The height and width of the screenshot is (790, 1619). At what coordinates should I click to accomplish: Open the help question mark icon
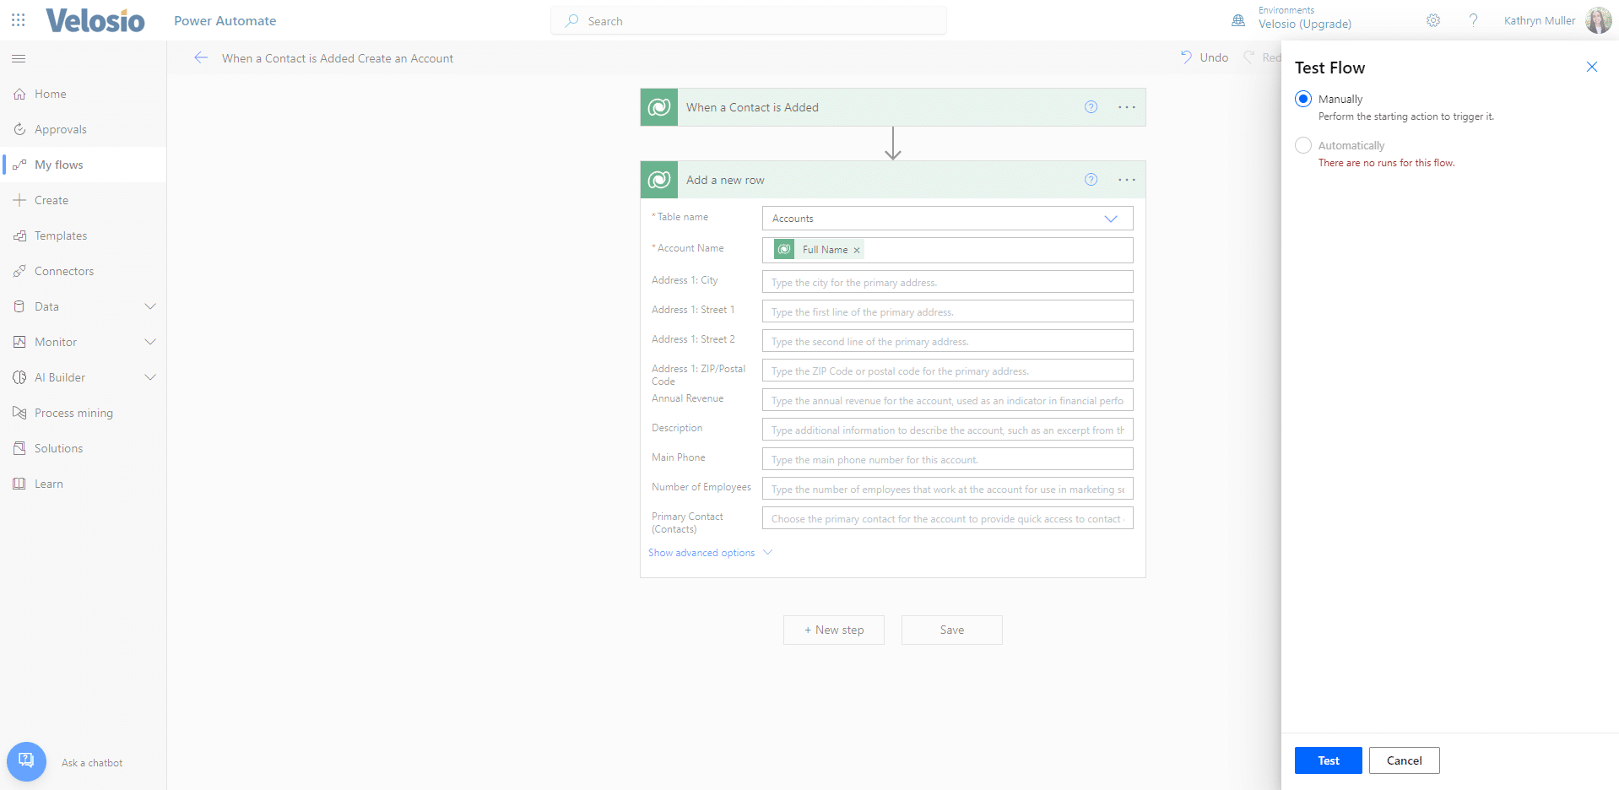point(1474,20)
